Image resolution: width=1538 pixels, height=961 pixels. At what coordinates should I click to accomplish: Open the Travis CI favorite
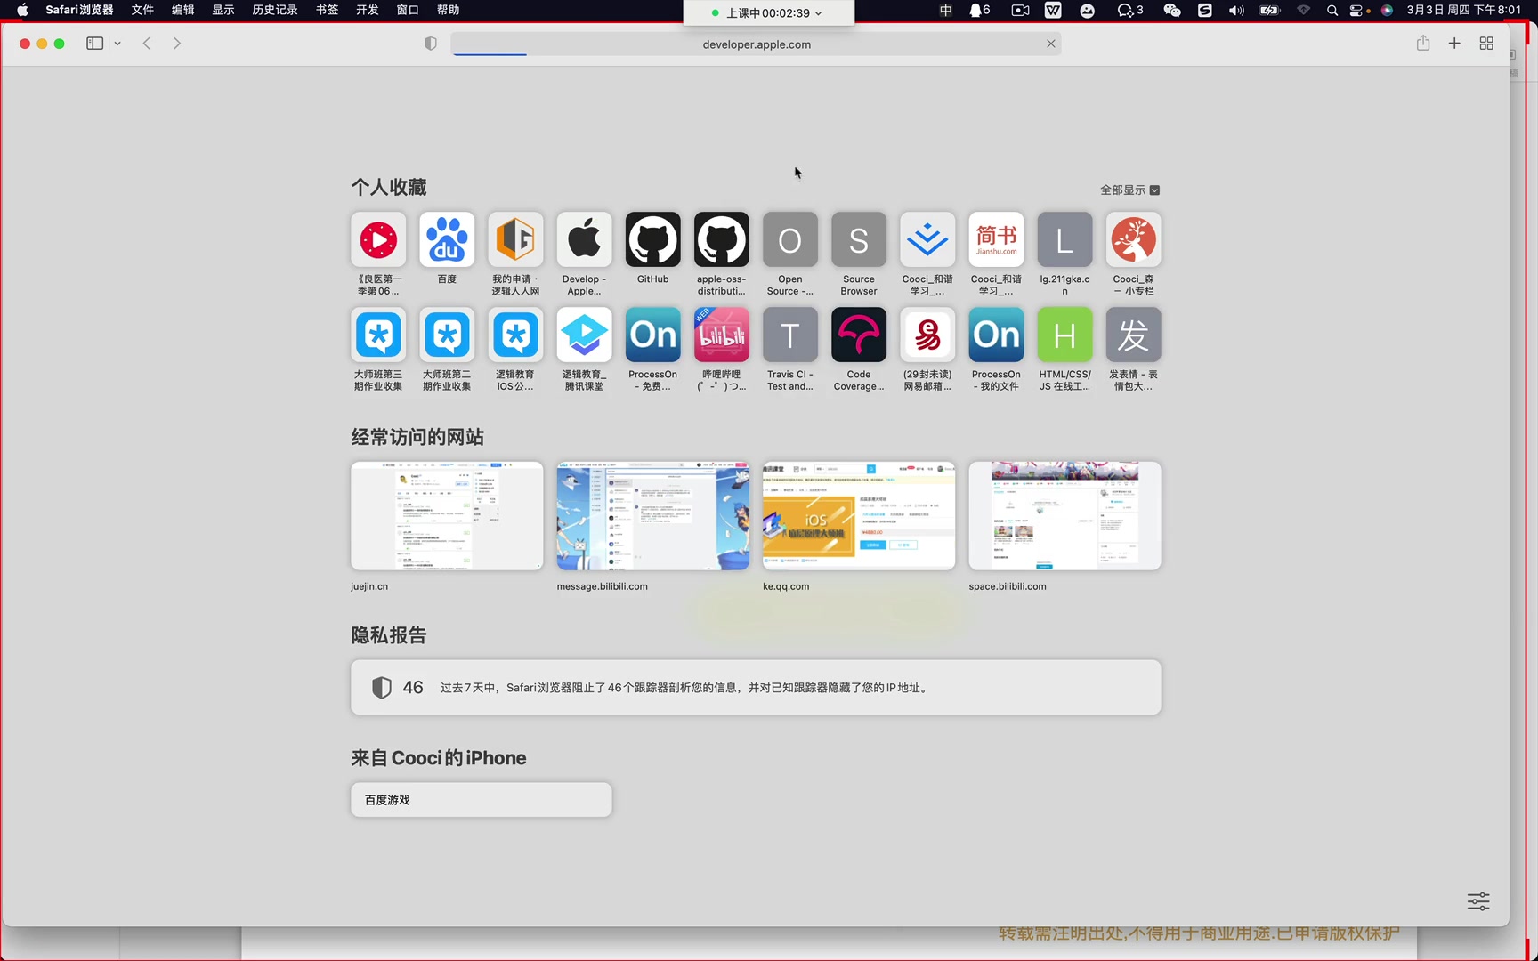tap(789, 335)
